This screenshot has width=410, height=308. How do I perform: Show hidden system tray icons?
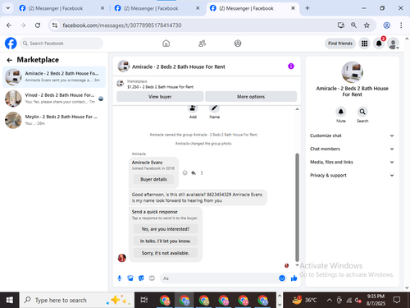(x=330, y=301)
